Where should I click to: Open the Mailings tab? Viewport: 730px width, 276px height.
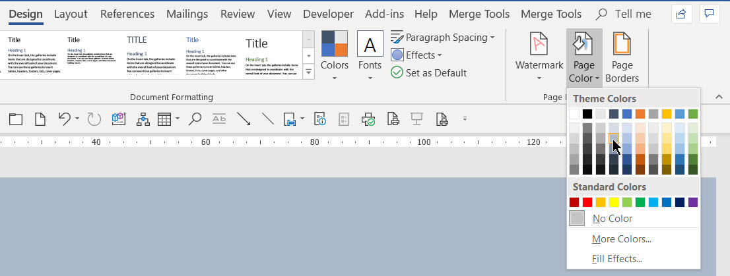coord(187,14)
